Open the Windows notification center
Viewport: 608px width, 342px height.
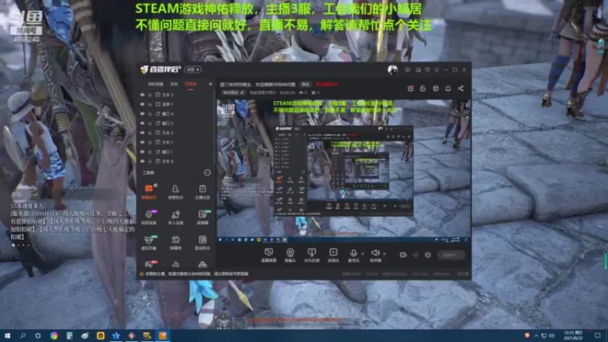click(x=597, y=336)
